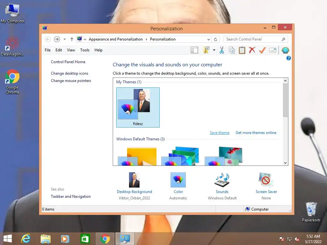Open Screen Saver settings
The image size is (327, 245).
coord(266,186)
